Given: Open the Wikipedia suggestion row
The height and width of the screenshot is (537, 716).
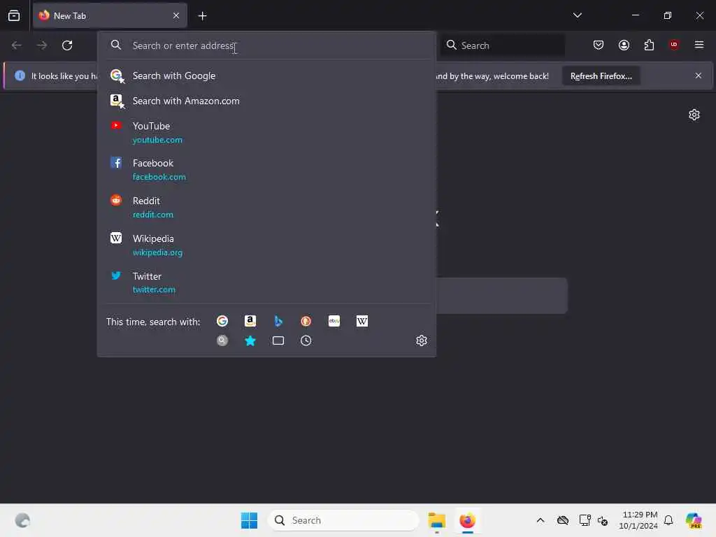Looking at the screenshot, I should point(266,245).
